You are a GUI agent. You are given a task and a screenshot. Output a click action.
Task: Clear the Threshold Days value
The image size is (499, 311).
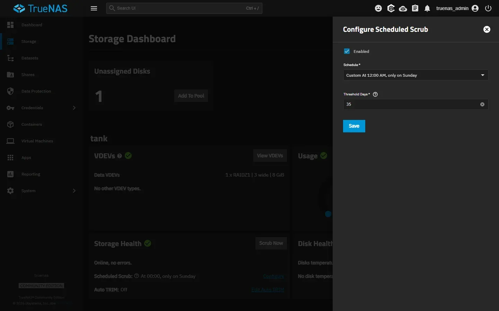(x=482, y=104)
